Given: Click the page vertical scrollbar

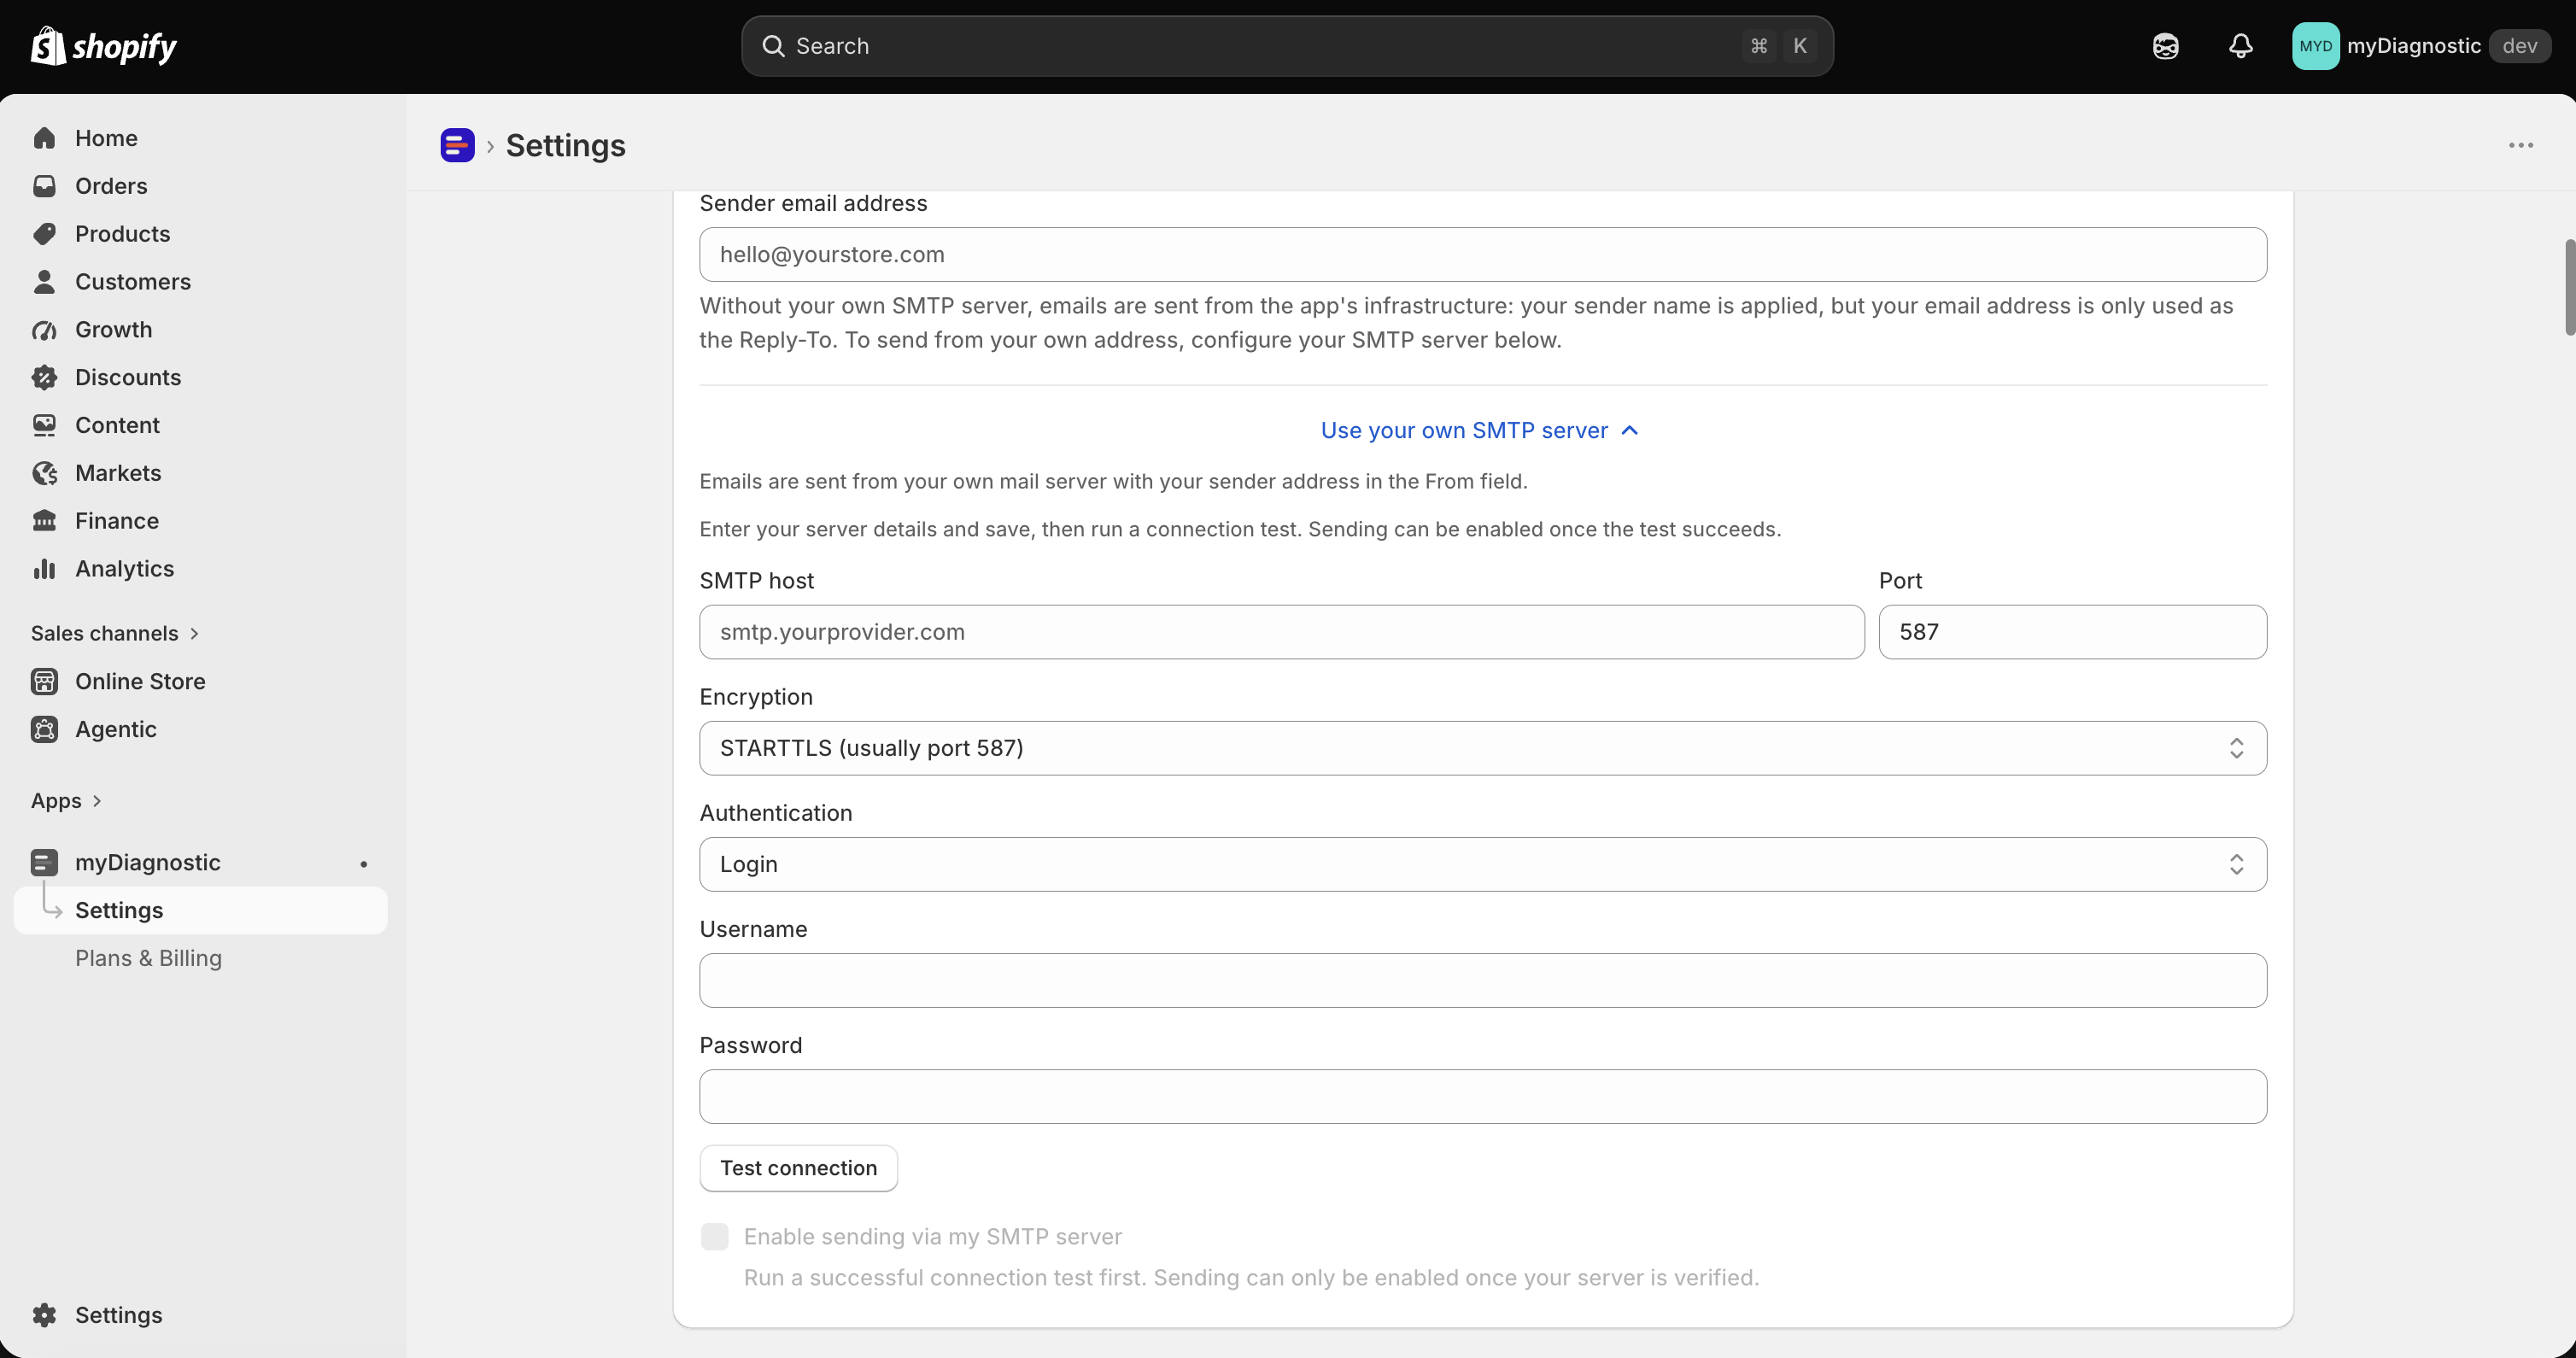Looking at the screenshot, I should coord(2568,288).
